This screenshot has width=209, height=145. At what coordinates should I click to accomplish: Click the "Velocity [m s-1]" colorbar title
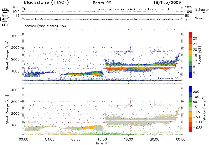click(x=204, y=109)
